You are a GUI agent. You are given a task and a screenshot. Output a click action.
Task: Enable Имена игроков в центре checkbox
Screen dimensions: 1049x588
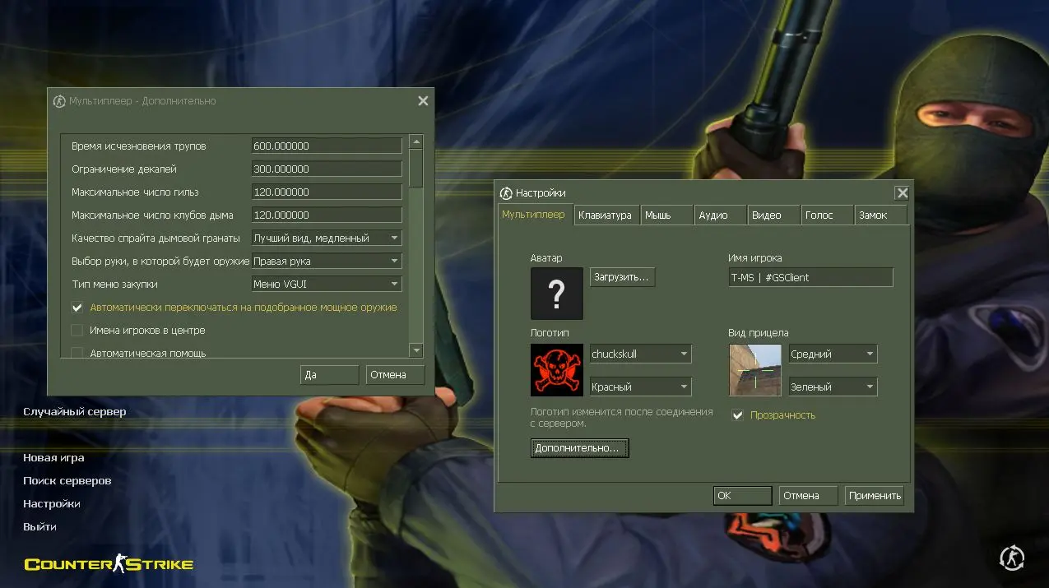[x=77, y=331]
